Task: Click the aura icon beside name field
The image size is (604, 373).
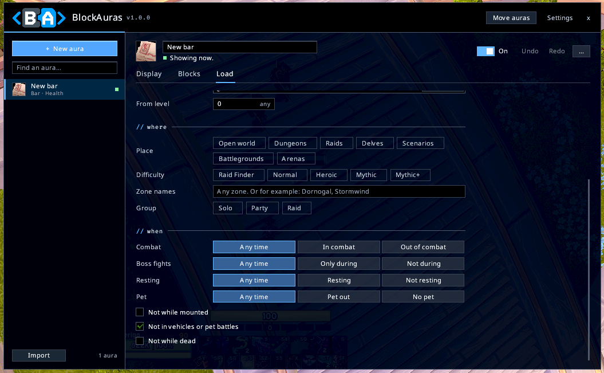Action: (146, 51)
